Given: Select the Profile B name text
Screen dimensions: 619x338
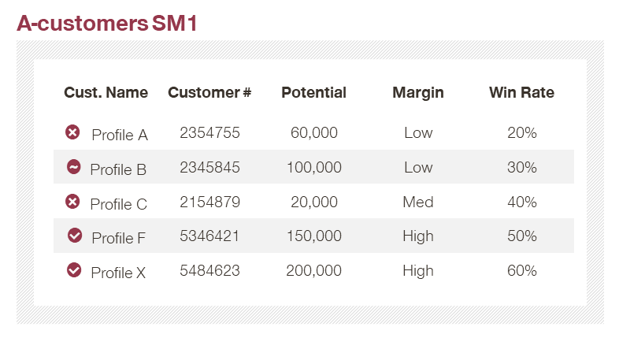Looking at the screenshot, I should 118,170.
